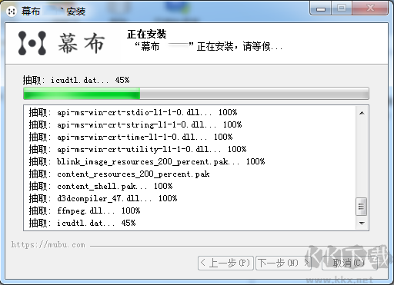Select log row api-ms-win-crt-time-l1-1-0.dll
Image resolution: width=394 pixels, height=285 pixels.
[131, 137]
